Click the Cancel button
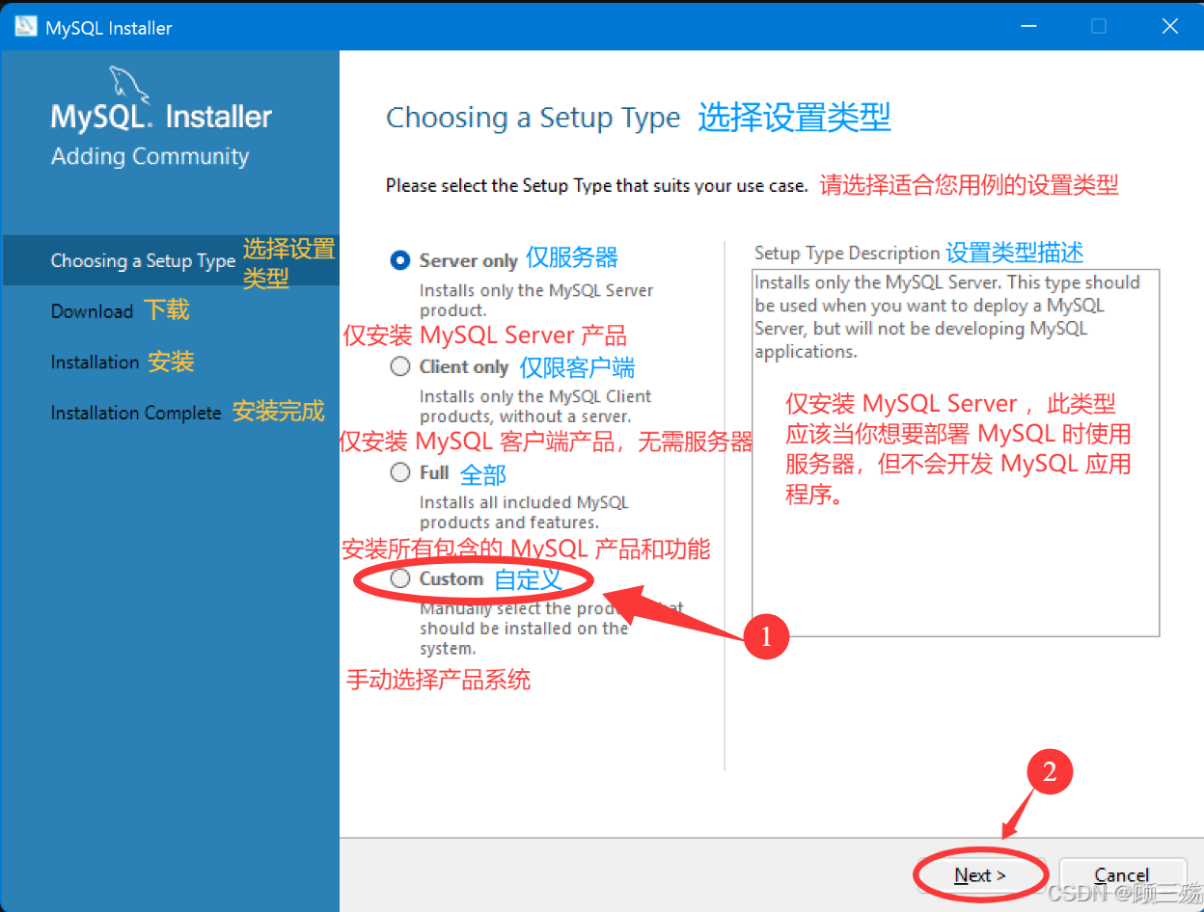This screenshot has height=912, width=1204. 1122,874
